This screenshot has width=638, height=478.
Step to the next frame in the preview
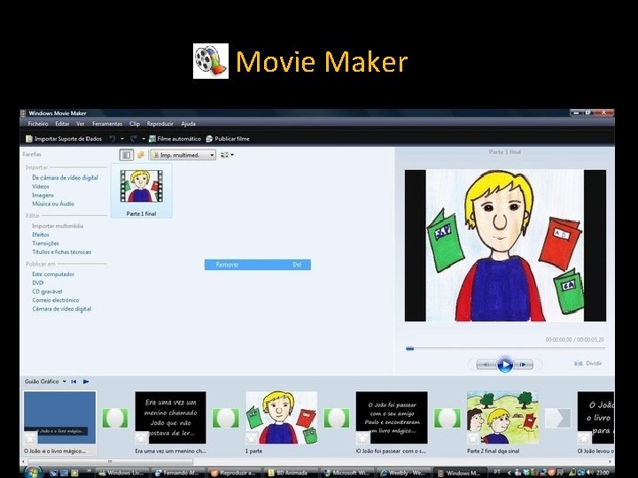tap(524, 365)
